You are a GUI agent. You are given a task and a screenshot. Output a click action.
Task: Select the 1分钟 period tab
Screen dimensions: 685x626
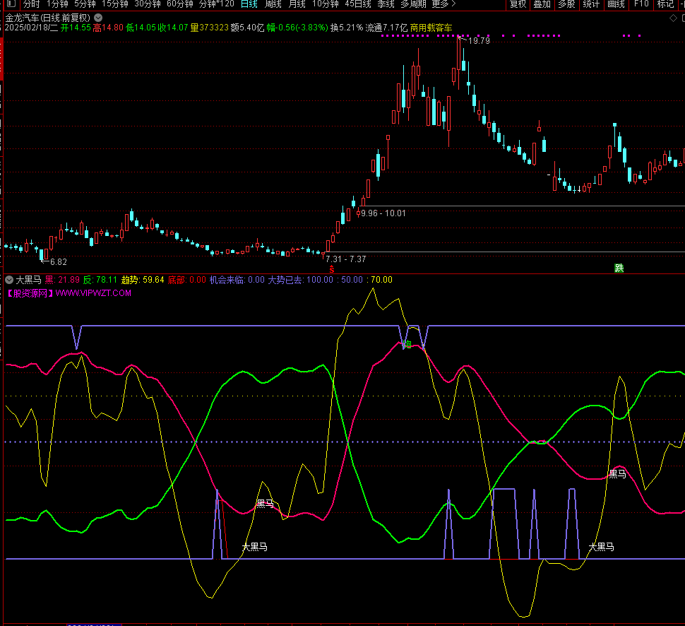[x=57, y=4]
